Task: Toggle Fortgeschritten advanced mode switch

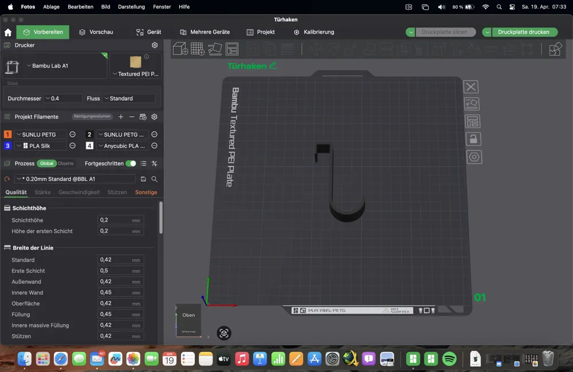Action: 131,164
